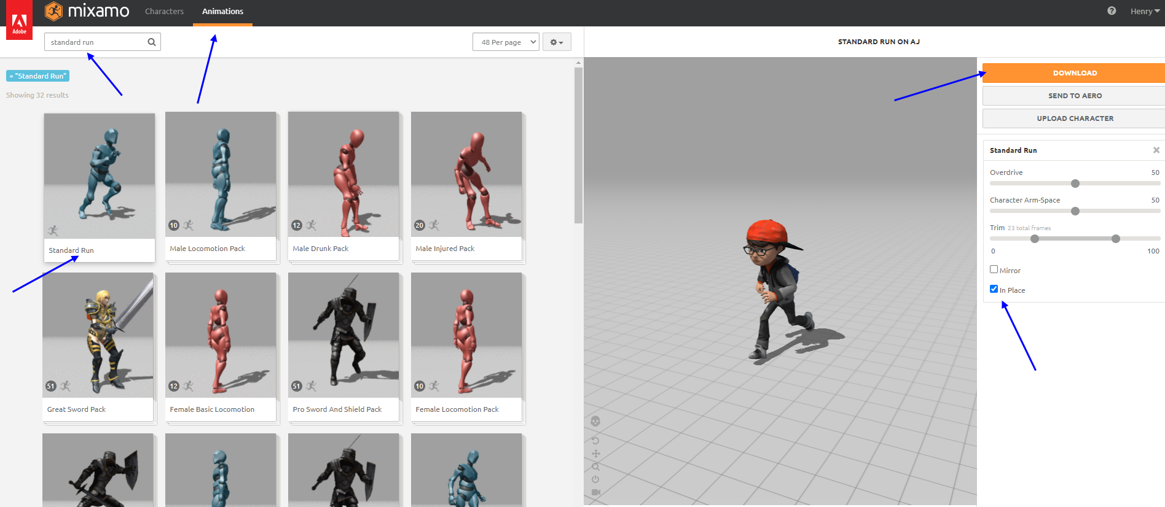Open the Female Basic Locomotion thumbnail
Viewport: 1165px width, 507px height.
coord(221,335)
